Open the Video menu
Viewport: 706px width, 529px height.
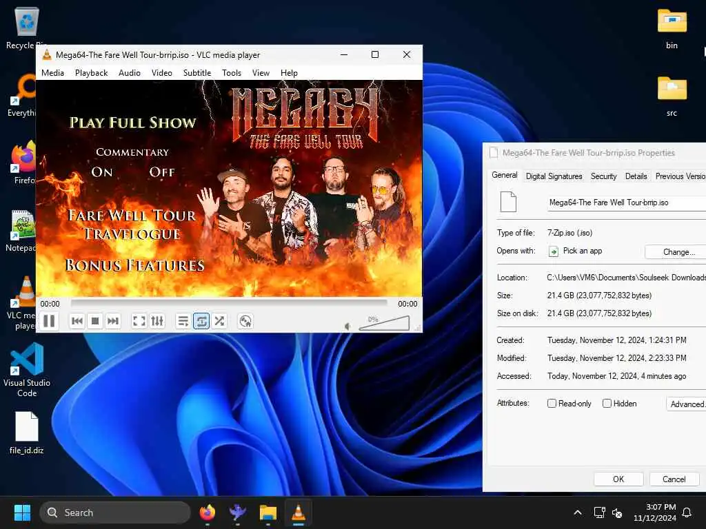(x=161, y=73)
